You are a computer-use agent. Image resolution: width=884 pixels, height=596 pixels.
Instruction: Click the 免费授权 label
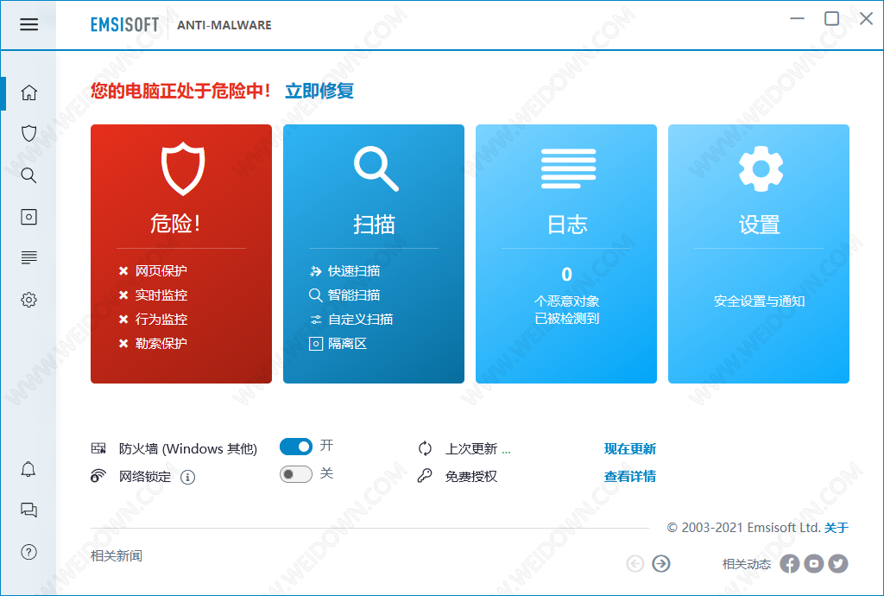(471, 477)
